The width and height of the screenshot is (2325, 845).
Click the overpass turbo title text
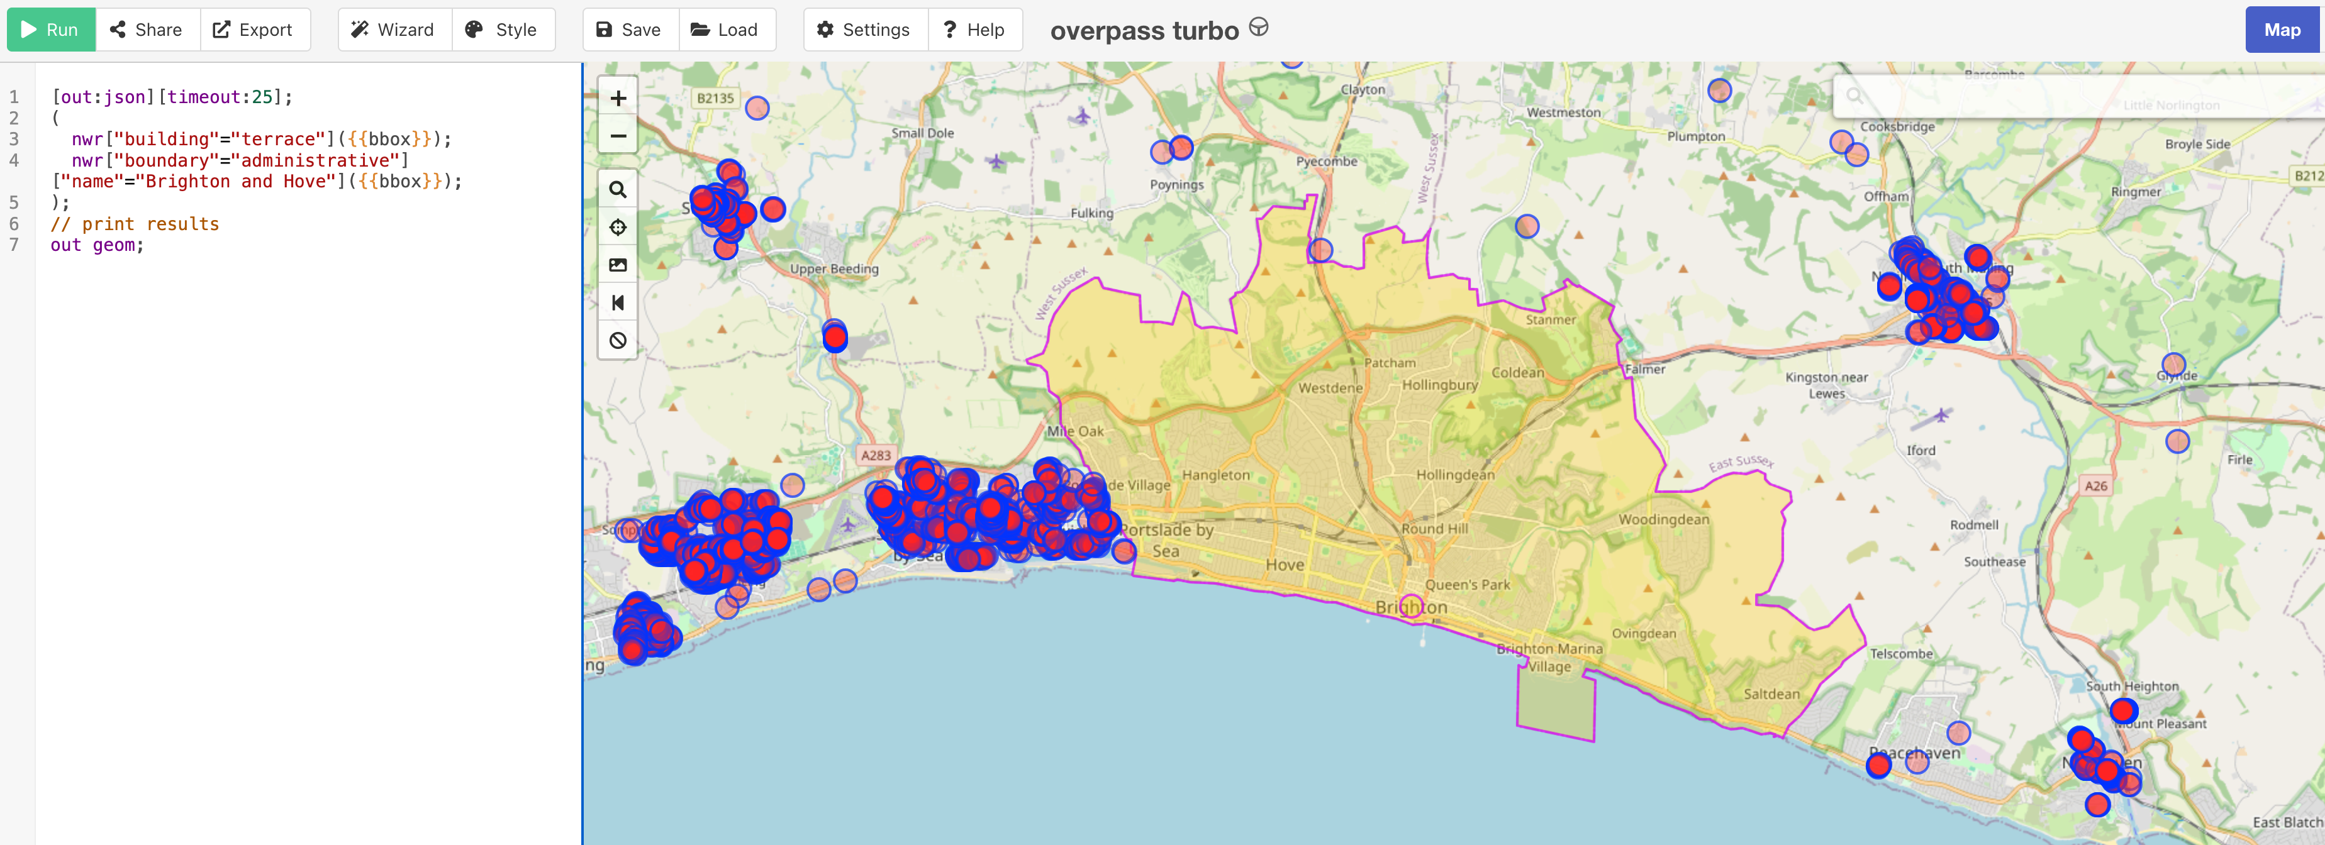click(1144, 31)
